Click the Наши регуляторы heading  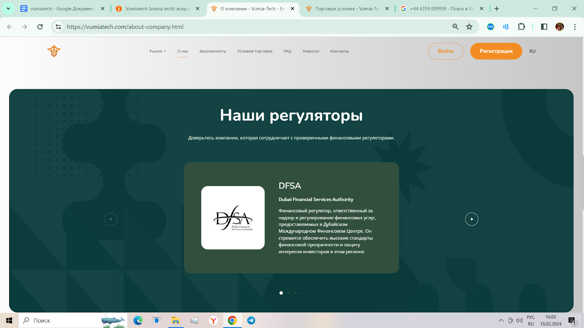[291, 116]
